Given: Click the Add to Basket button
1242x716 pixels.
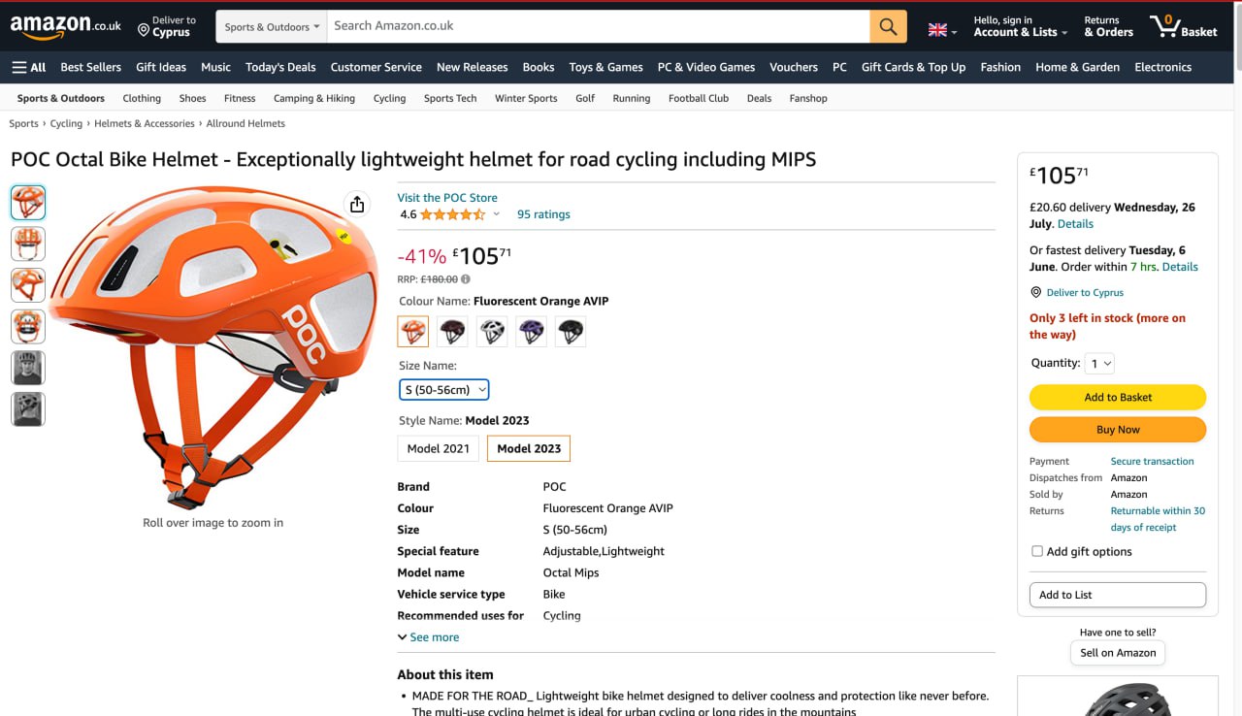Looking at the screenshot, I should (1117, 397).
